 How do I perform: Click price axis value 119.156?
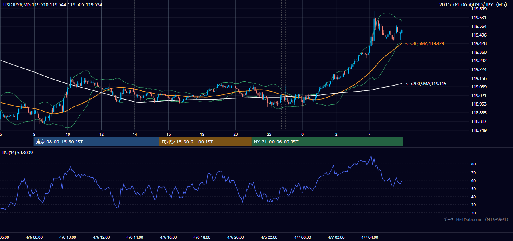click(478, 79)
